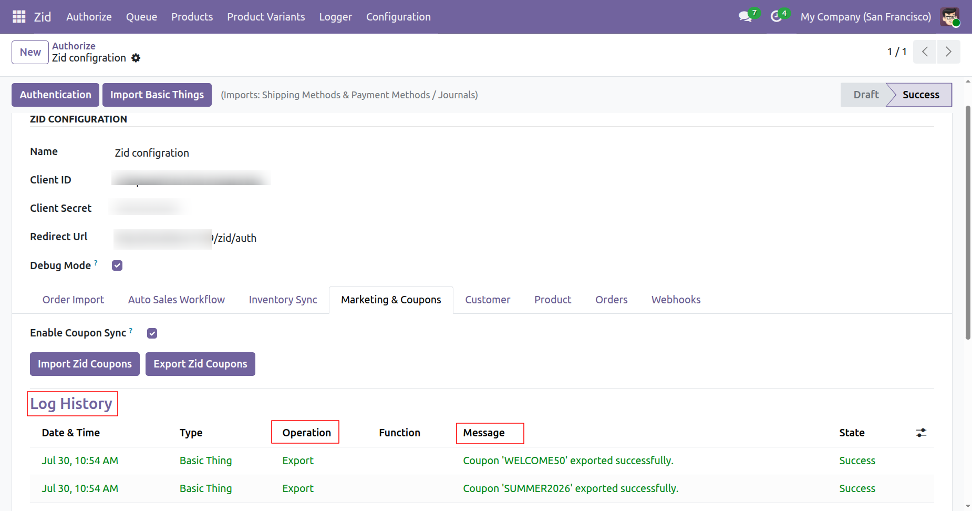Edit the Name field Zid configration
This screenshot has height=511, width=972.
pyautogui.click(x=152, y=153)
